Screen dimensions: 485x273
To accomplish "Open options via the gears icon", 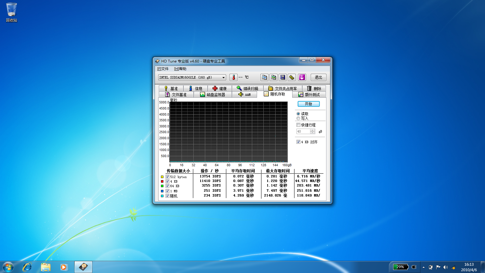I will (292, 77).
